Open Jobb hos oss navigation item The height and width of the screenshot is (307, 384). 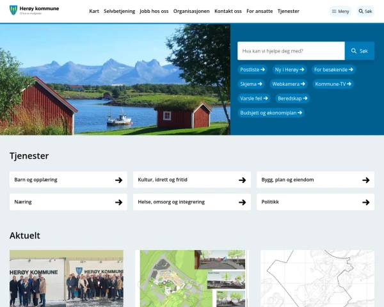[x=154, y=12]
